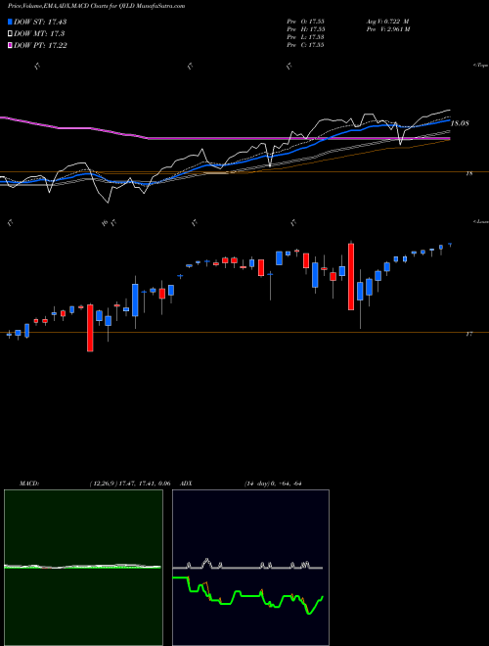Click the 'Pre C: 17.55' value
Screen dimensions: 489x646
pos(306,45)
